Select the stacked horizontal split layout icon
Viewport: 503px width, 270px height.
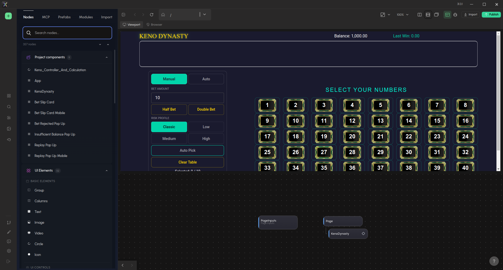pyautogui.click(x=428, y=15)
